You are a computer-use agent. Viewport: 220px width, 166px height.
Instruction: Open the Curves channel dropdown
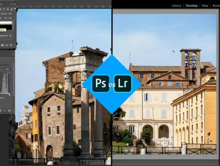pos(1,69)
